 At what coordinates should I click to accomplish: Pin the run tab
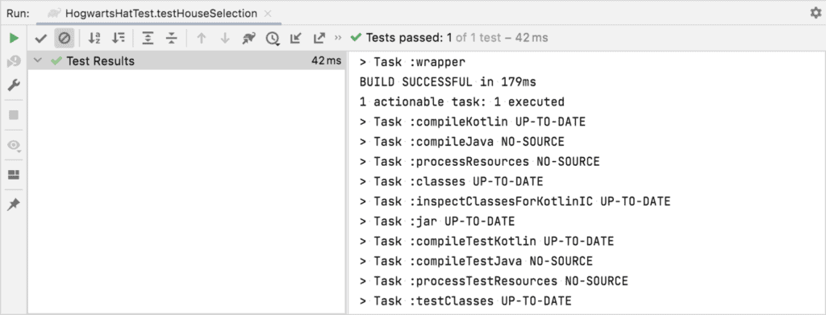click(15, 205)
